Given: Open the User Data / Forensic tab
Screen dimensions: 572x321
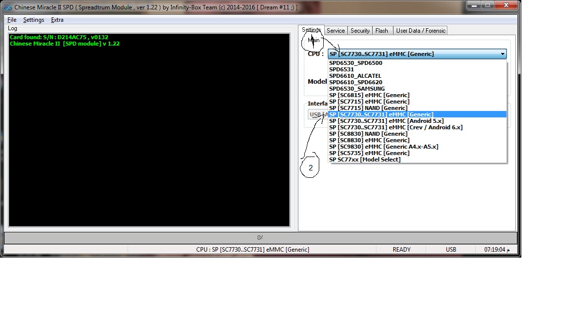Looking at the screenshot, I should (421, 31).
